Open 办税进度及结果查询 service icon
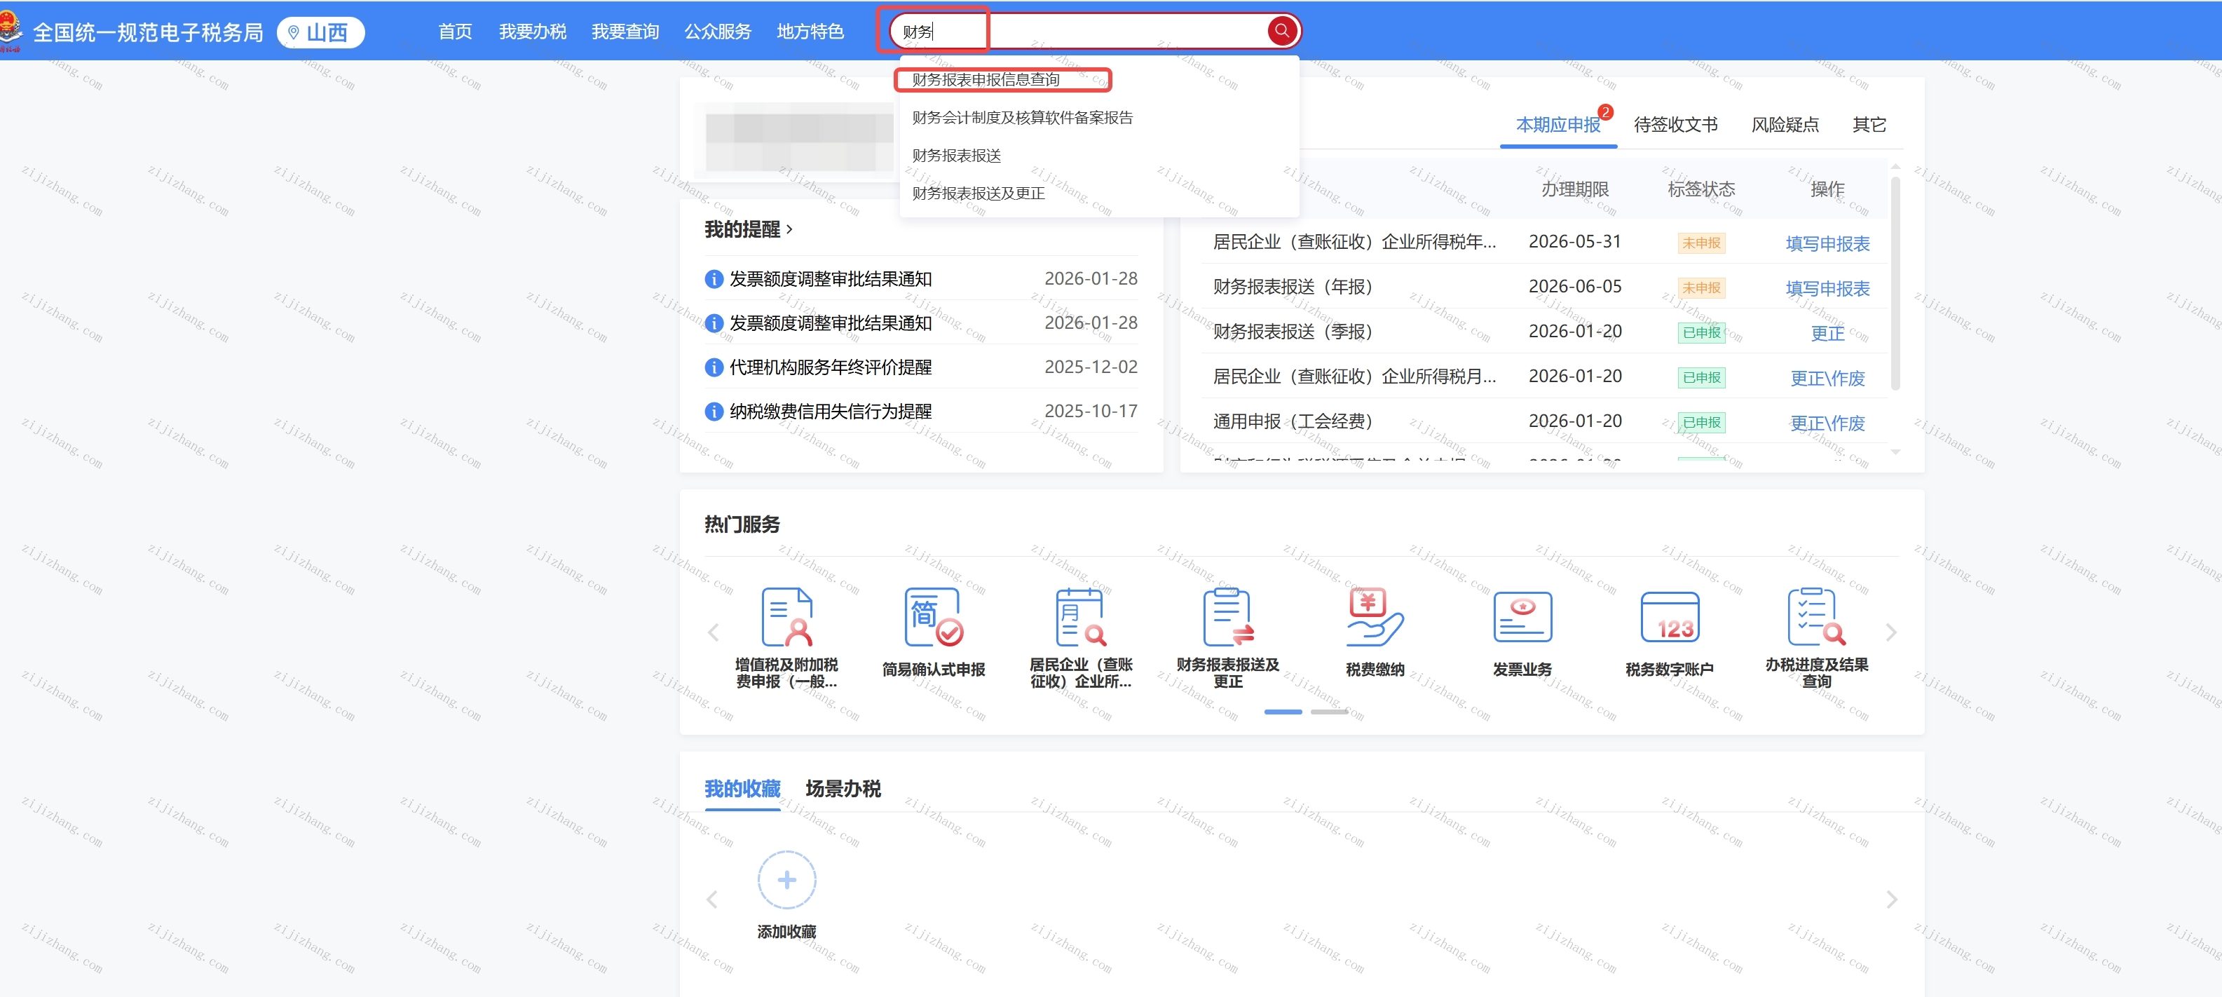Image resolution: width=2222 pixels, height=997 pixels. coord(1815,618)
